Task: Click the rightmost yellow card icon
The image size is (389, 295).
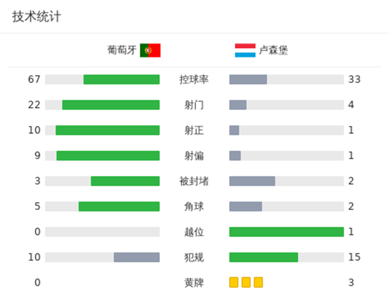Action: 258,282
